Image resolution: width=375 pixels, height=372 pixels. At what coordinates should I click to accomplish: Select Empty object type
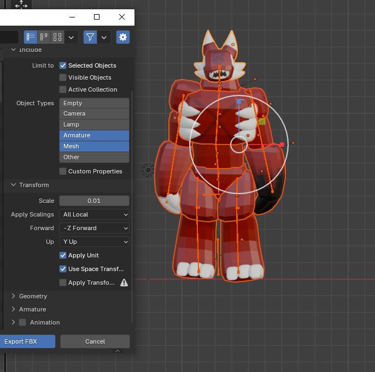pos(94,103)
